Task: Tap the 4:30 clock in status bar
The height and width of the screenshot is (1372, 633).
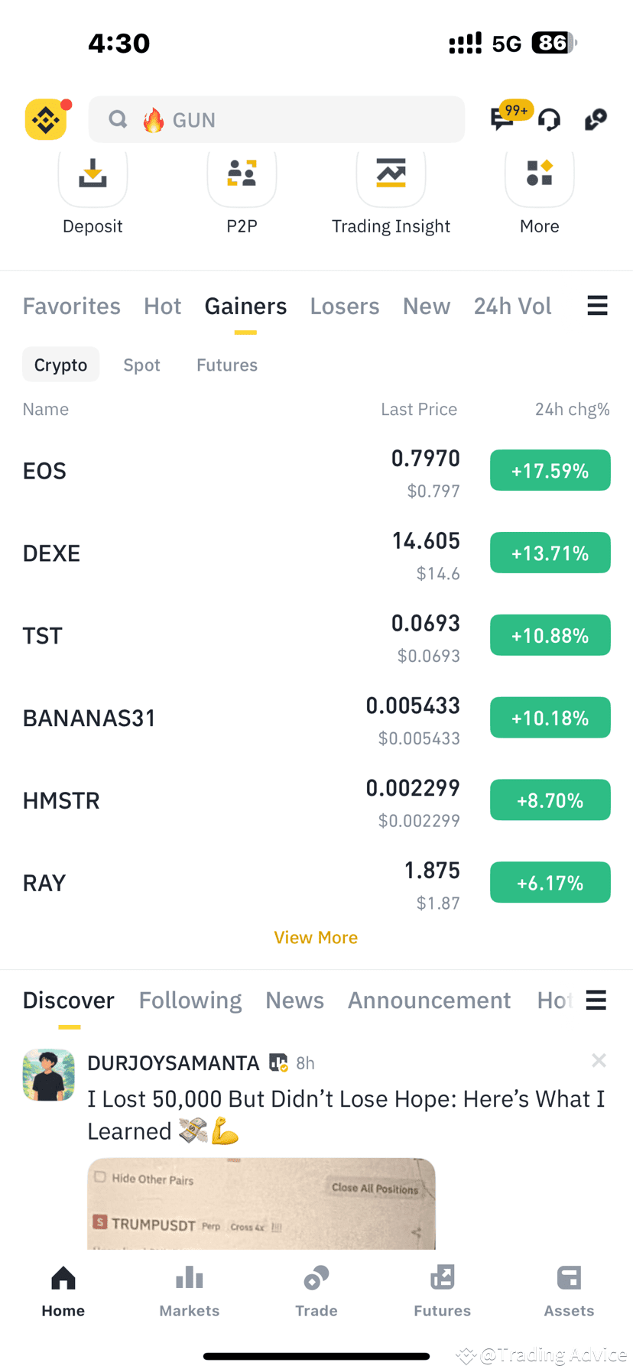Action: tap(119, 44)
